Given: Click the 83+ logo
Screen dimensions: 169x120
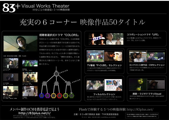Looking at the screenshot, I should click(11, 8).
